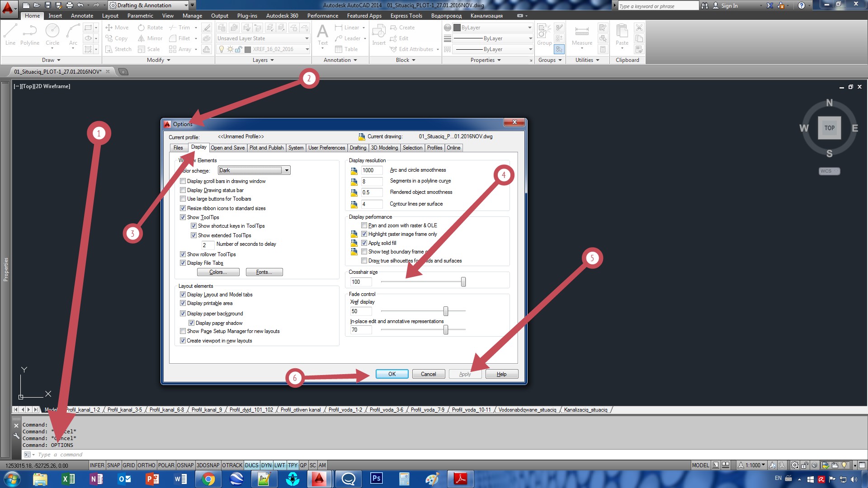868x488 pixels.
Task: Expand XREF_16_02_2016 layer dropdown
Action: 308,49
